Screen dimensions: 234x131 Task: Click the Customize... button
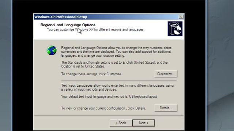[x=166, y=74]
